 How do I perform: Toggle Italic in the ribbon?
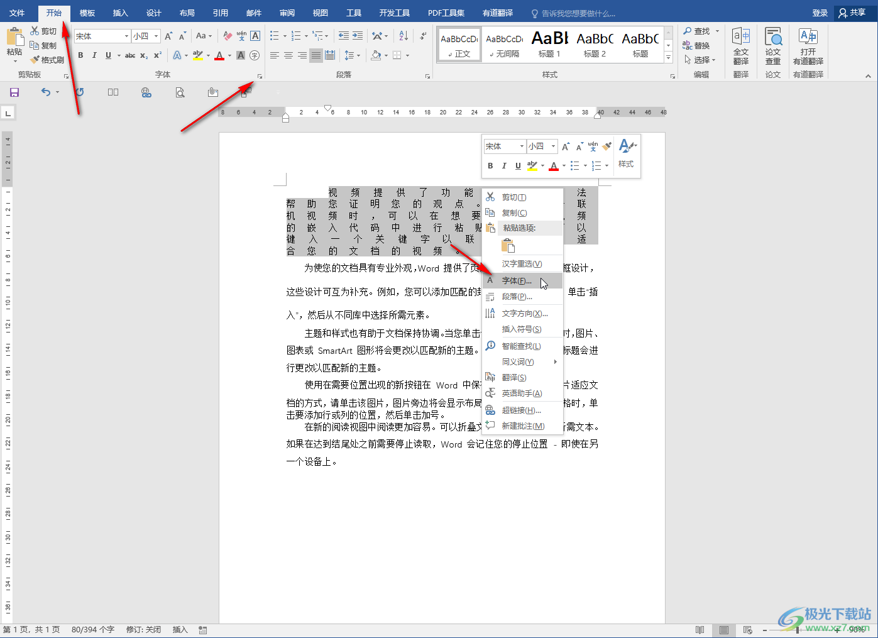[94, 55]
